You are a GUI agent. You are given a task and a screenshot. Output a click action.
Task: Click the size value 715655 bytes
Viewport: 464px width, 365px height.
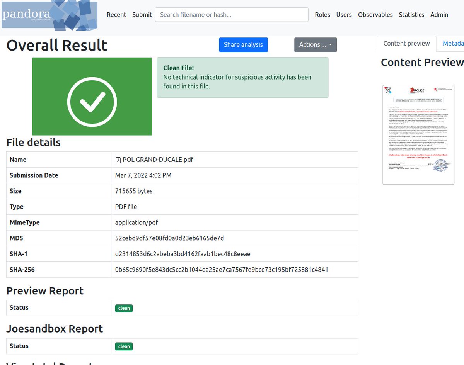[134, 191]
